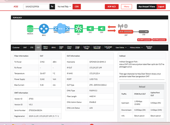The image size is (170, 125).
Task: Open the Usage PCRF tab
Action: (78, 48)
